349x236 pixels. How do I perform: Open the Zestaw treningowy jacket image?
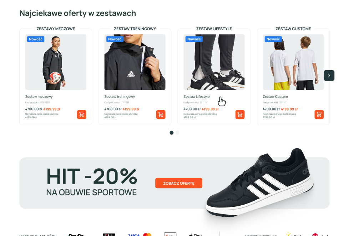click(x=135, y=62)
